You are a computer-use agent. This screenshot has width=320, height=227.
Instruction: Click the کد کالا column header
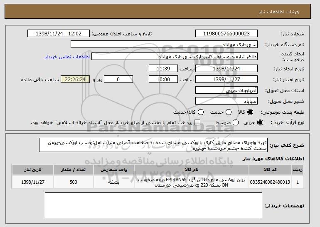(270, 170)
